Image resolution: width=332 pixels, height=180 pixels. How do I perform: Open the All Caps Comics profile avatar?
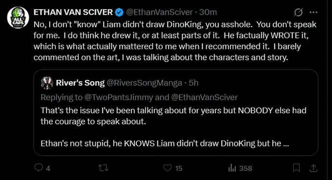[x=18, y=18]
